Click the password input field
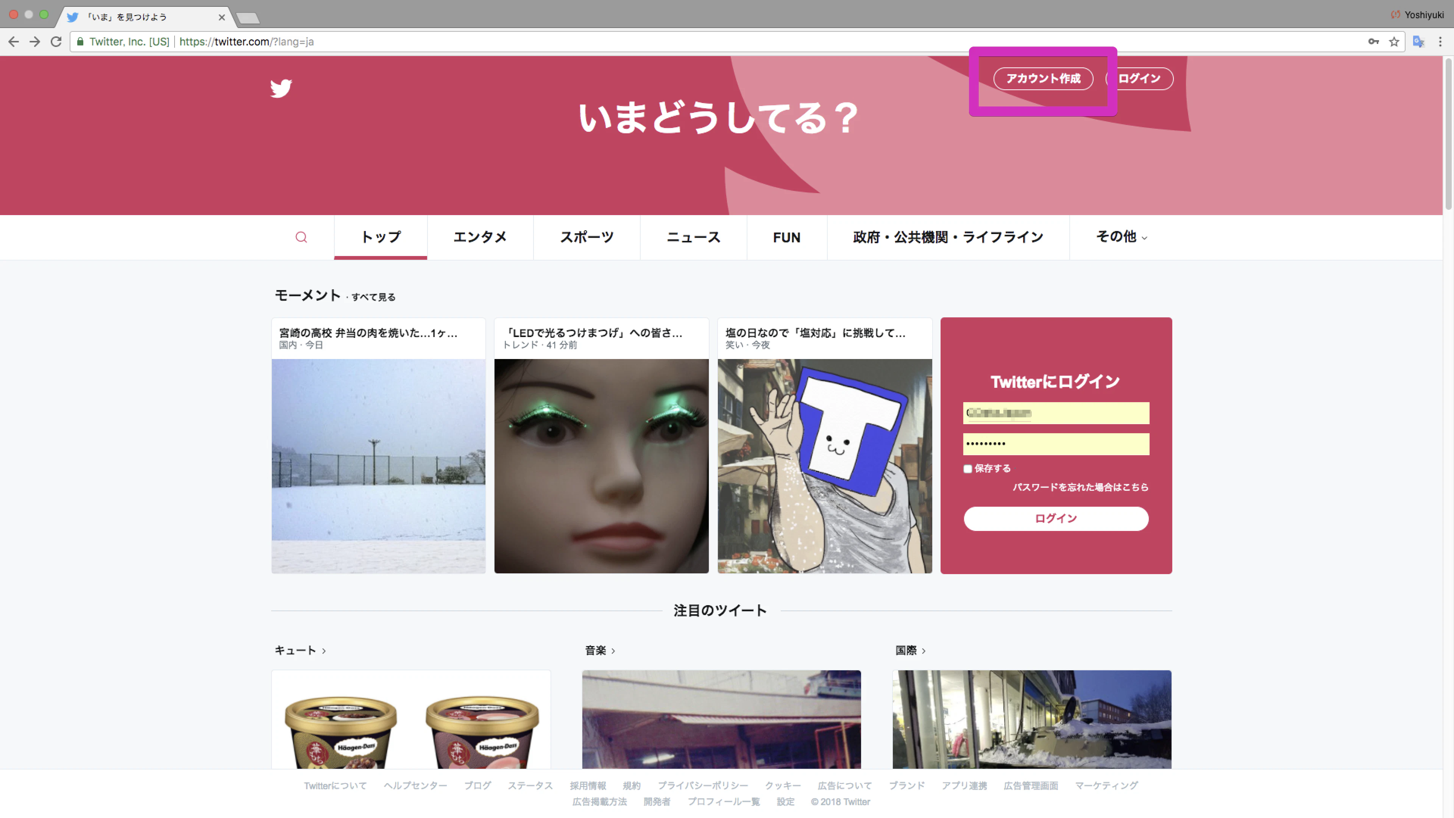The image size is (1454, 818). point(1056,444)
